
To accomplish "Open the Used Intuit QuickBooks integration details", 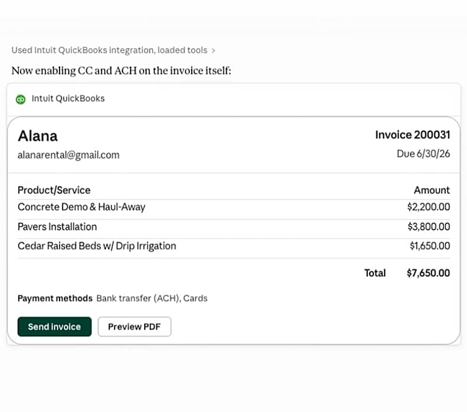I will 109,50.
